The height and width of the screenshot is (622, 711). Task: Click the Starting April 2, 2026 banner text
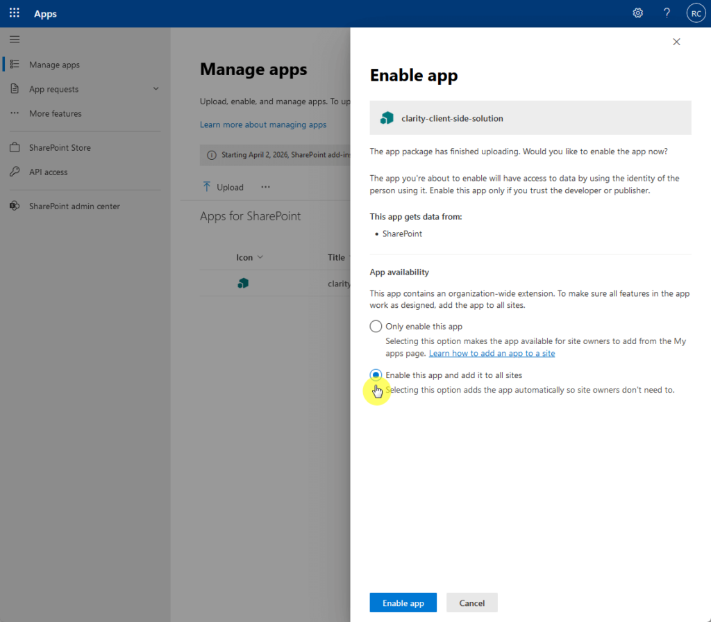tap(285, 155)
